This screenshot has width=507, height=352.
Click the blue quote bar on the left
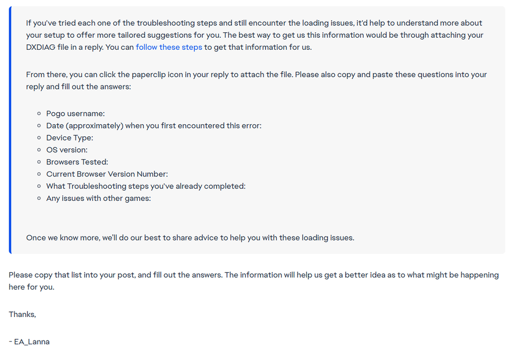tap(10, 130)
